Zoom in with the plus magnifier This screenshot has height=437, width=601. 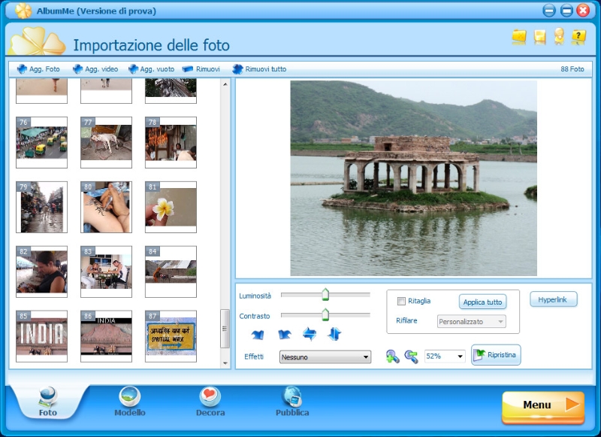[392, 357]
